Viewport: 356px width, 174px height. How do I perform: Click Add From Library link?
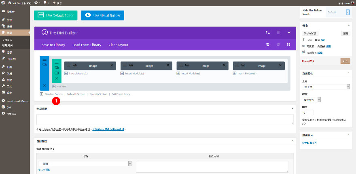[121, 94]
